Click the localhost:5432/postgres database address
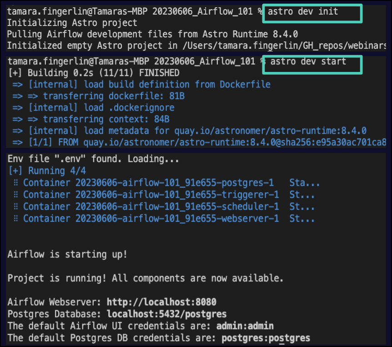This screenshot has width=392, height=347. [x=166, y=314]
